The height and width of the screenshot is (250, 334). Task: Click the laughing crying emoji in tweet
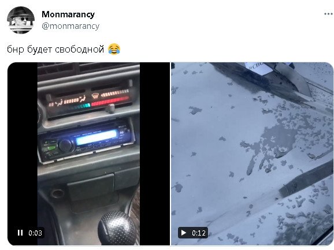pyautogui.click(x=114, y=49)
